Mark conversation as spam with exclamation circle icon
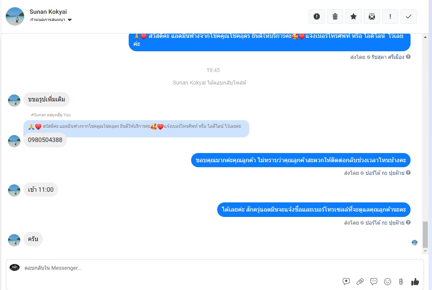This screenshot has height=290, width=432. tap(317, 16)
